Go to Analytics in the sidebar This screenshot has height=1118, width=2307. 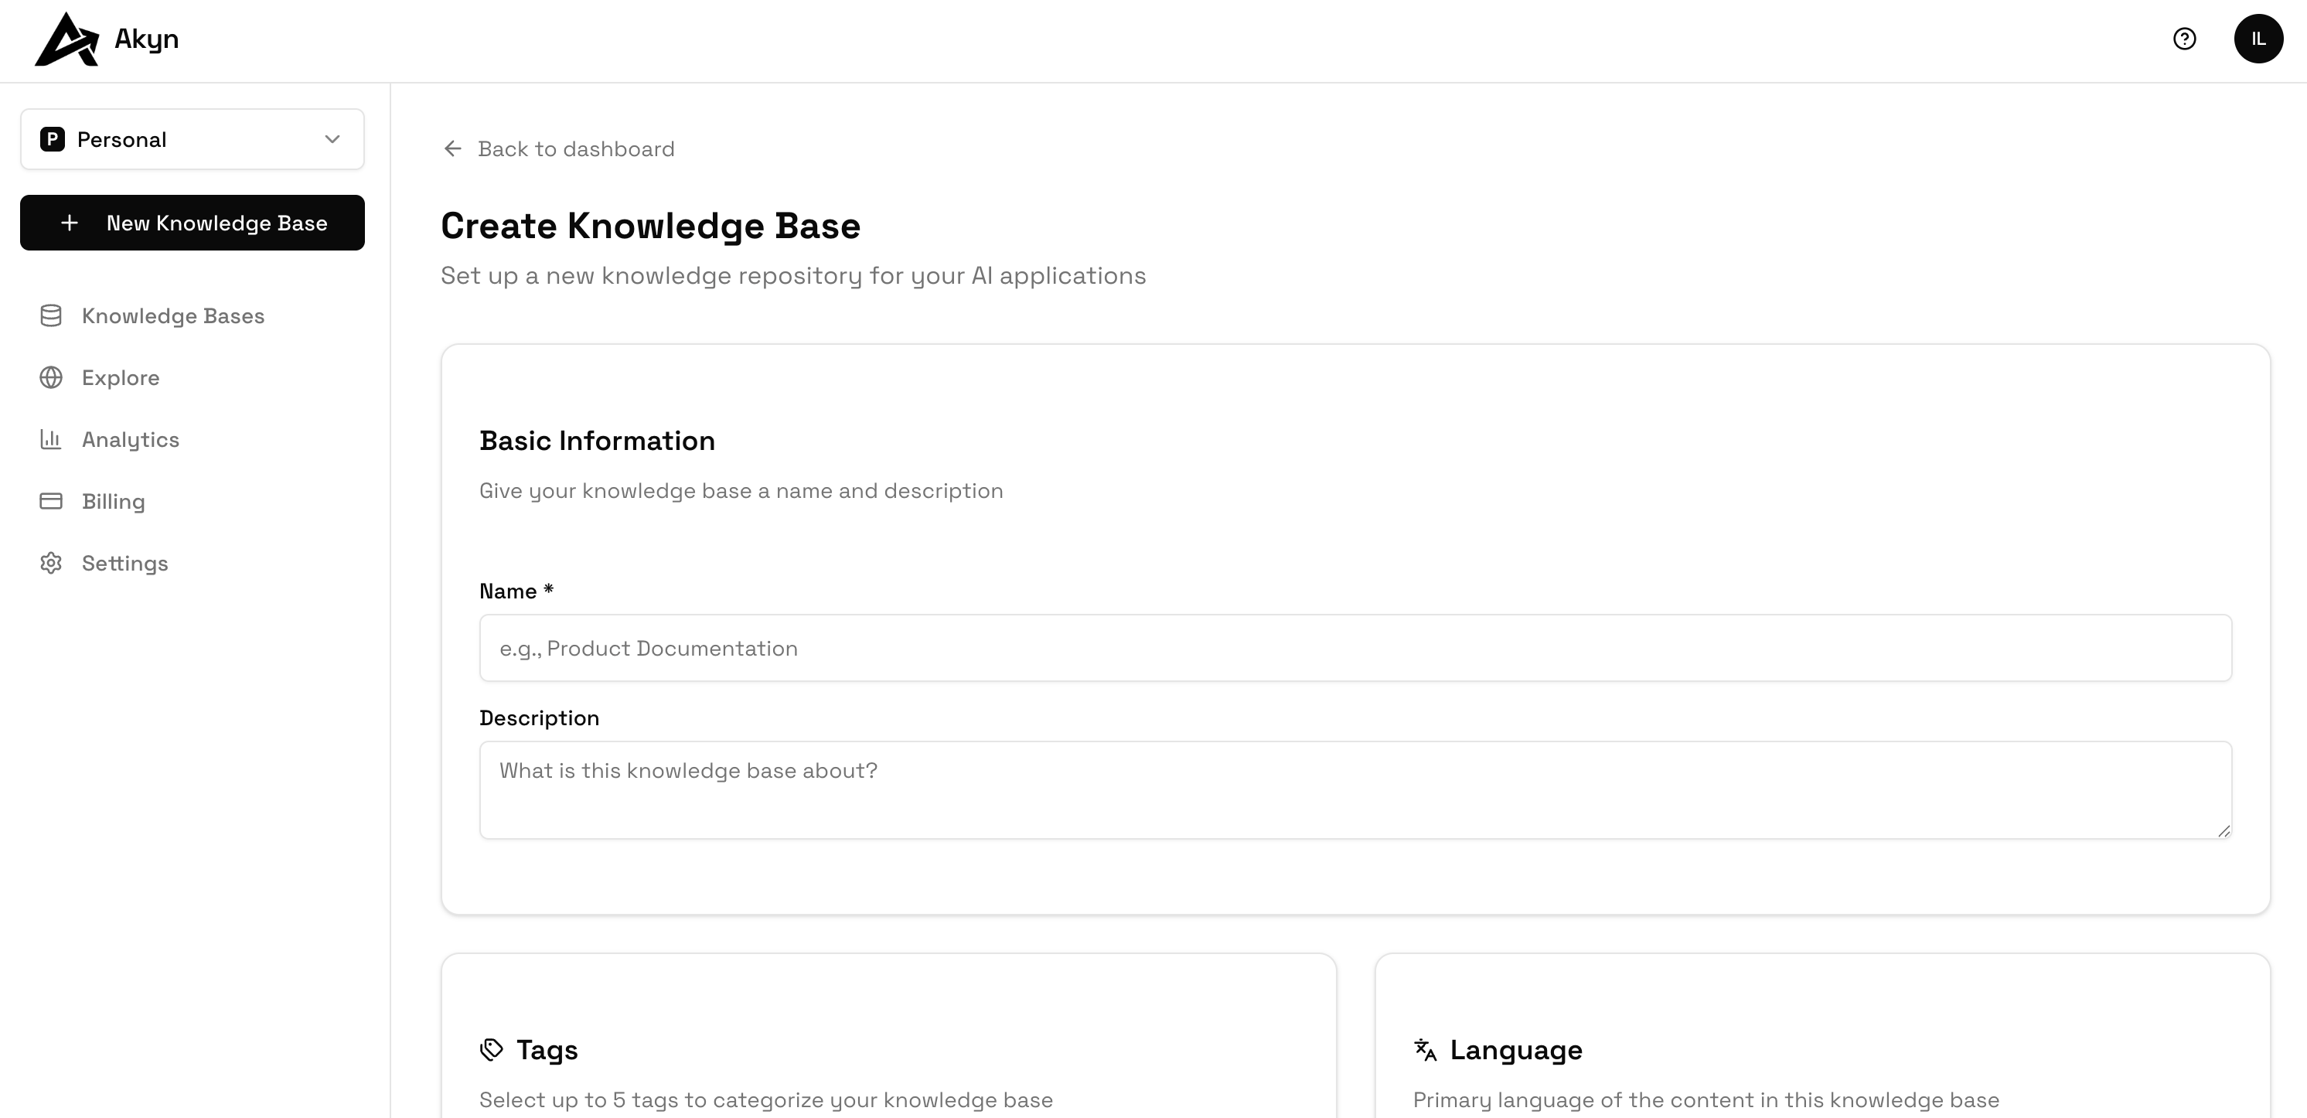[x=131, y=440]
